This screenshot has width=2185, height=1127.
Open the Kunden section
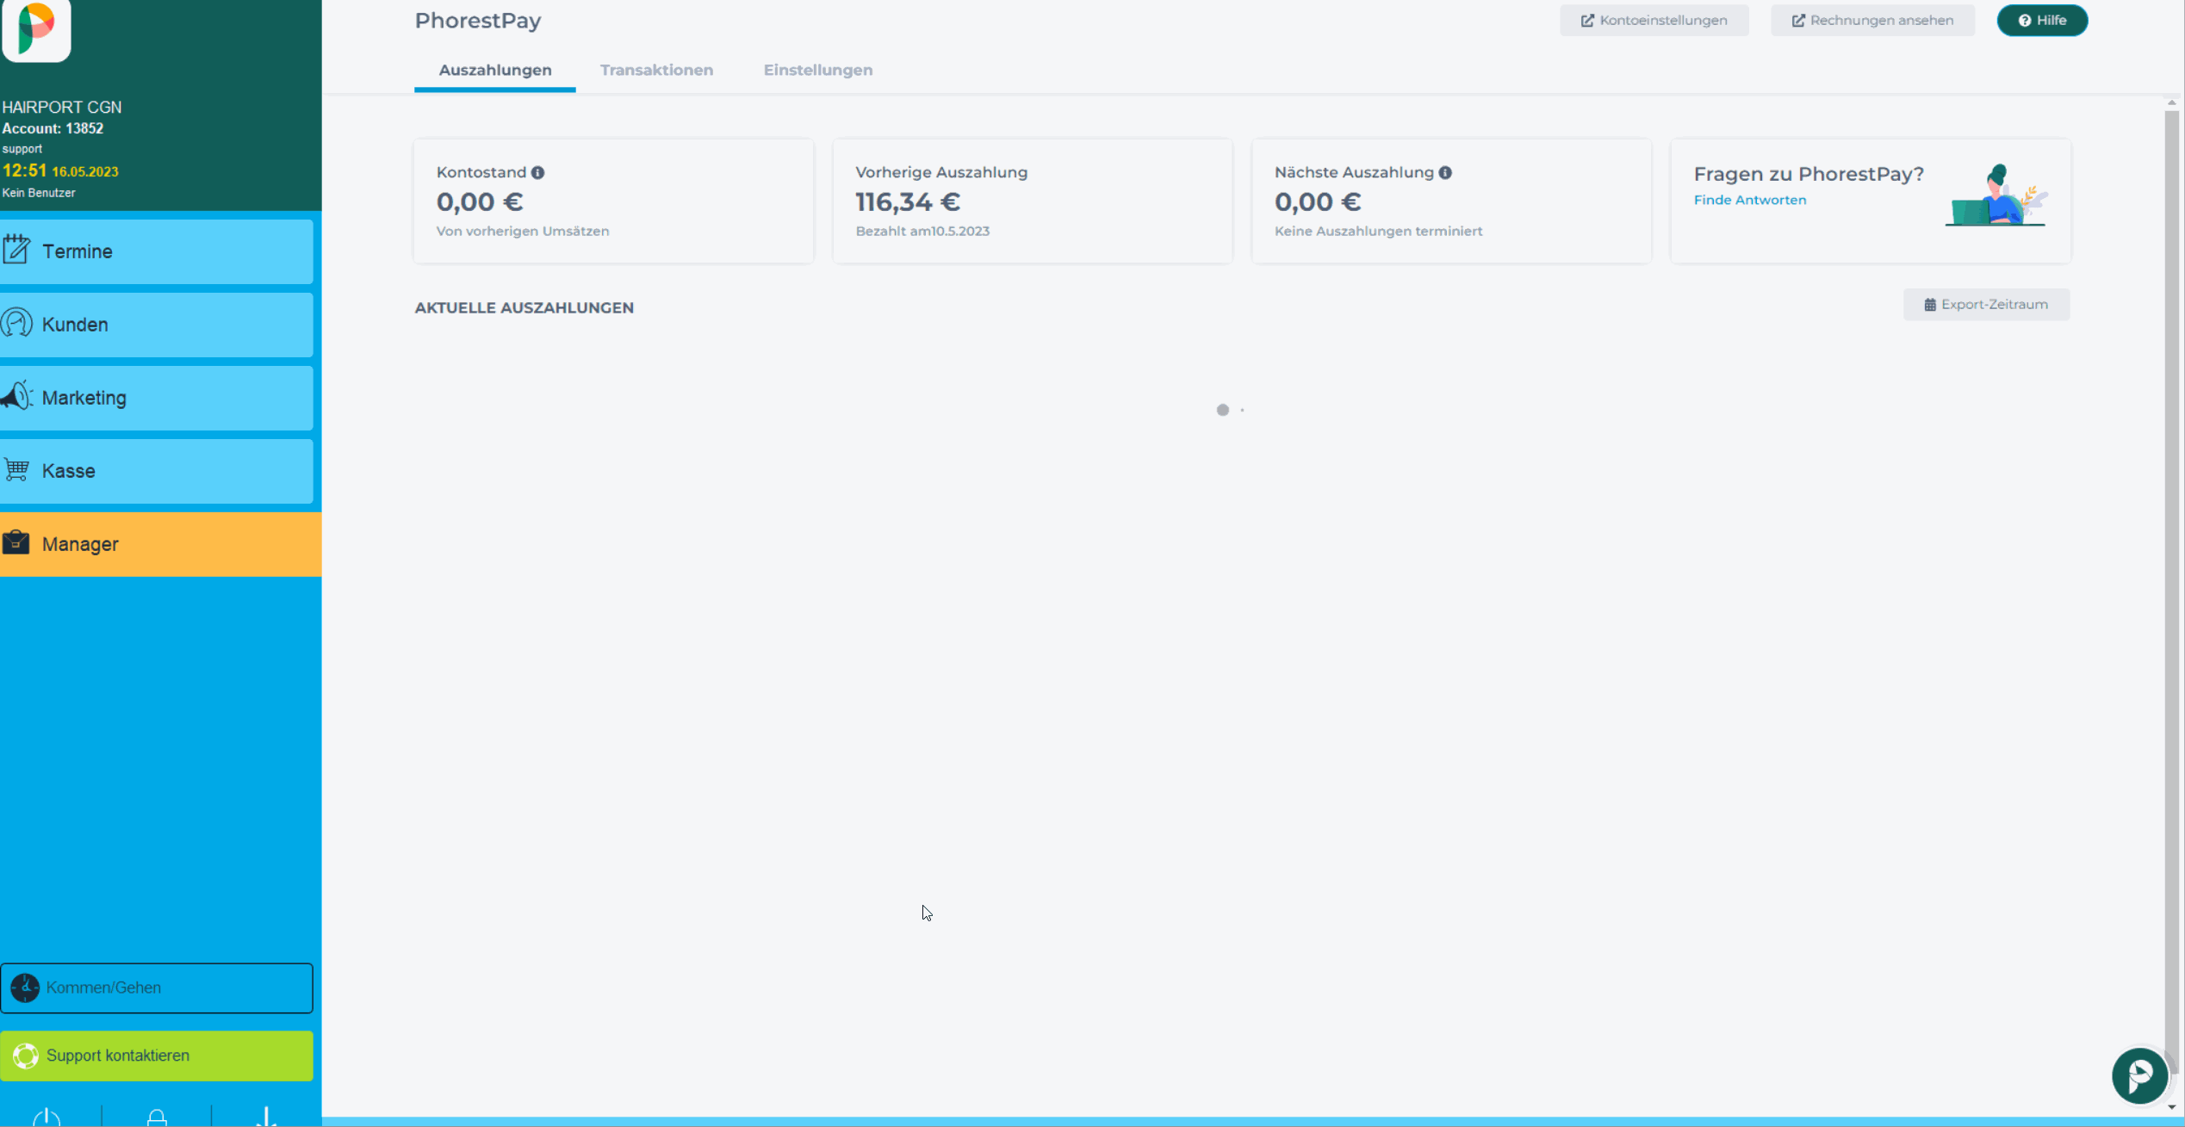click(x=157, y=325)
